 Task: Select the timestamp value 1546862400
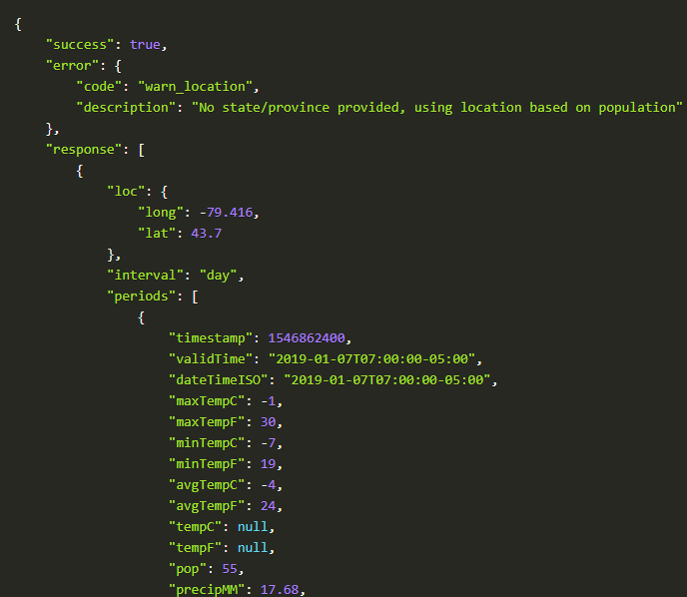coord(307,338)
